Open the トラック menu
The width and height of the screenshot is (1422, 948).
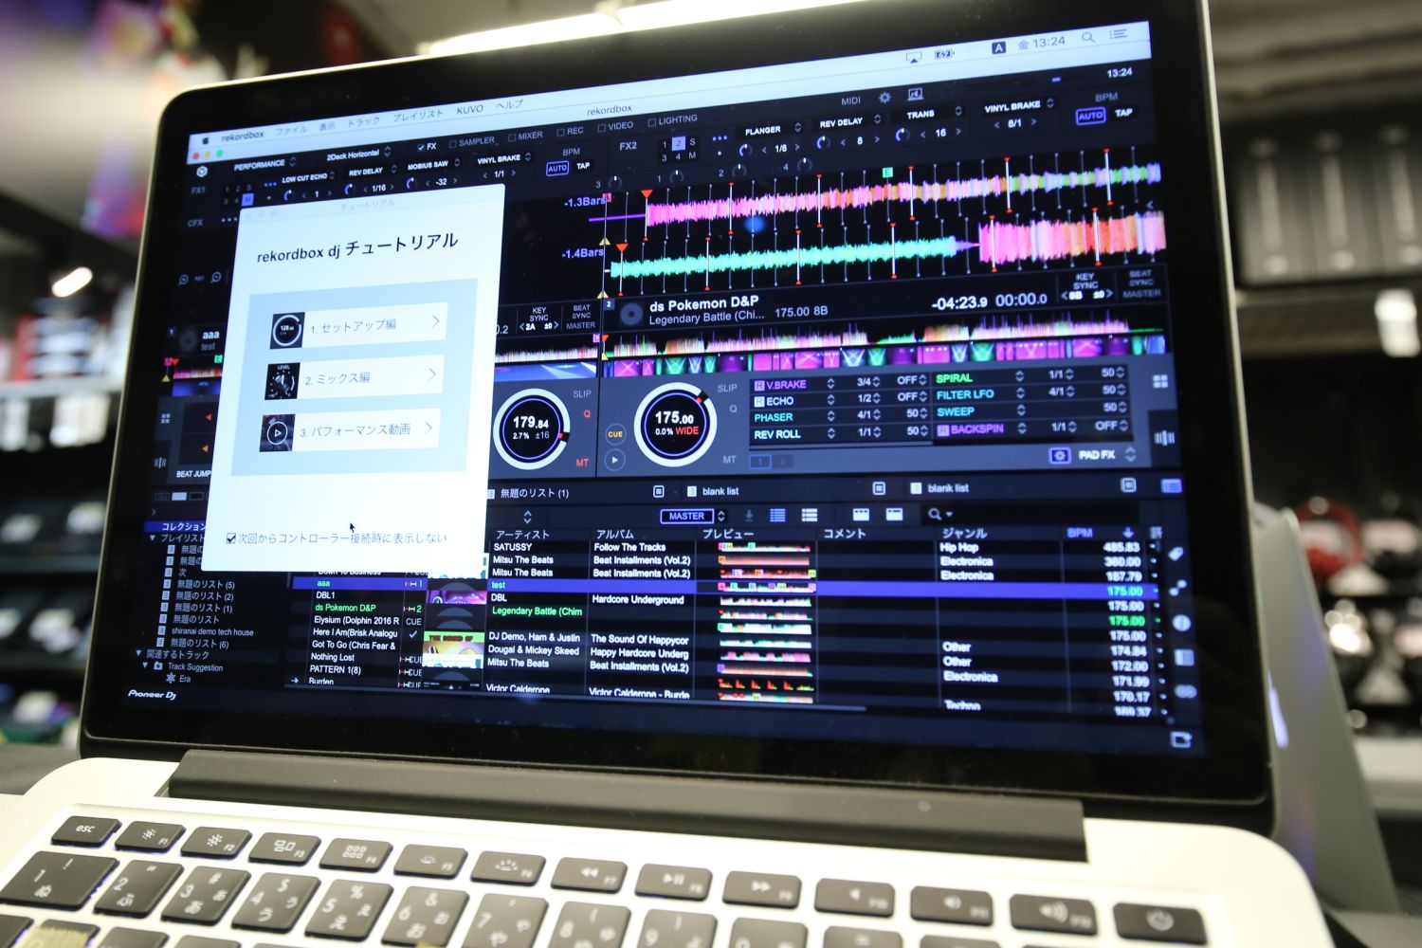pyautogui.click(x=363, y=121)
